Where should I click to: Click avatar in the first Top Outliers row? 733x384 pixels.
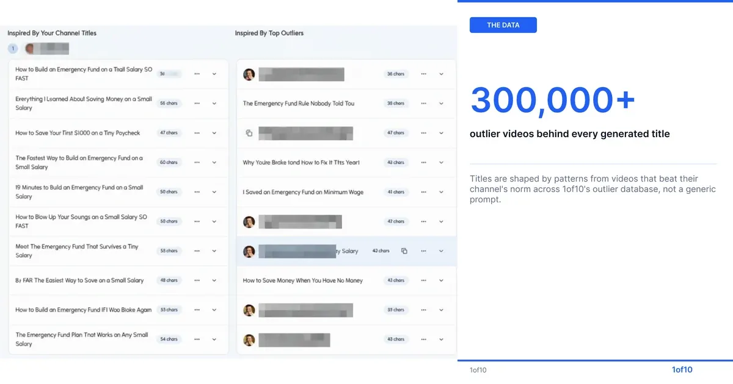pyautogui.click(x=249, y=74)
